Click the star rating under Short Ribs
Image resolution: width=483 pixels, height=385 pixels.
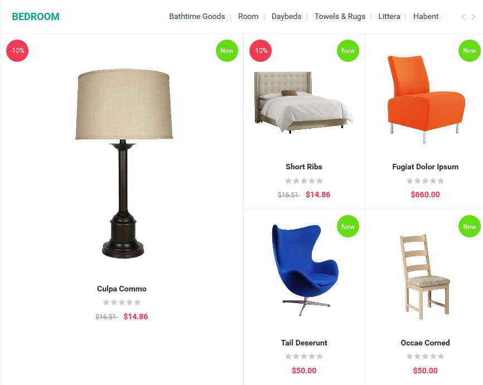tap(304, 181)
